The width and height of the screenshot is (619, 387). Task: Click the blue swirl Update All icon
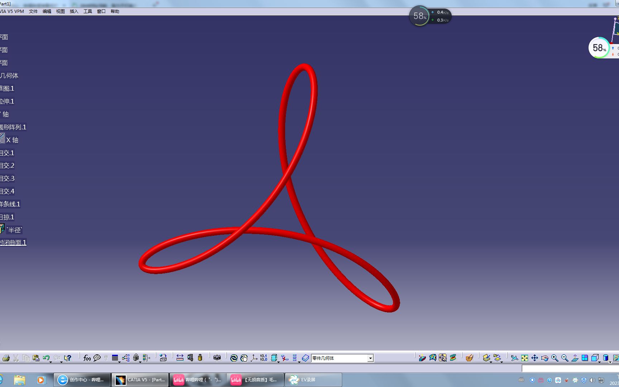234,358
